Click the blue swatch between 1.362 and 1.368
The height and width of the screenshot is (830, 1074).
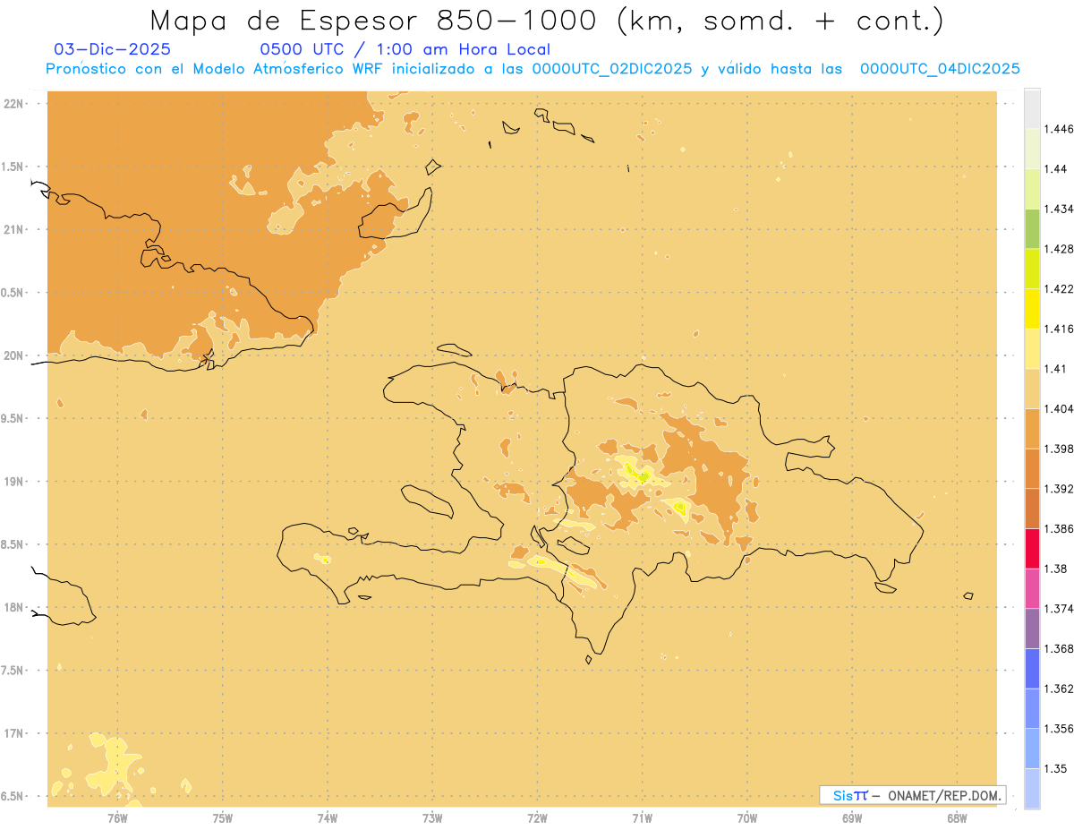pos(1032,668)
